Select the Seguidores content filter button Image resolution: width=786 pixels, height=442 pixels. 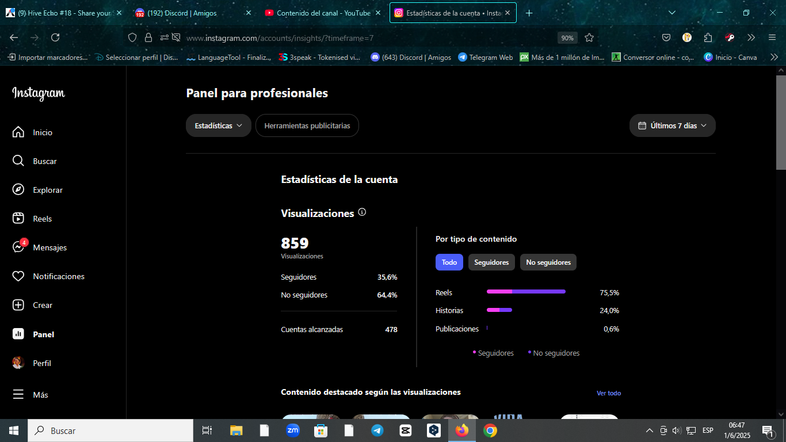coord(491,262)
